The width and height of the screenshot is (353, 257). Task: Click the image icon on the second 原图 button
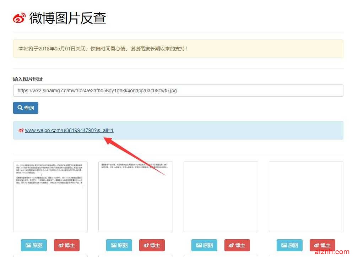pos(114,245)
